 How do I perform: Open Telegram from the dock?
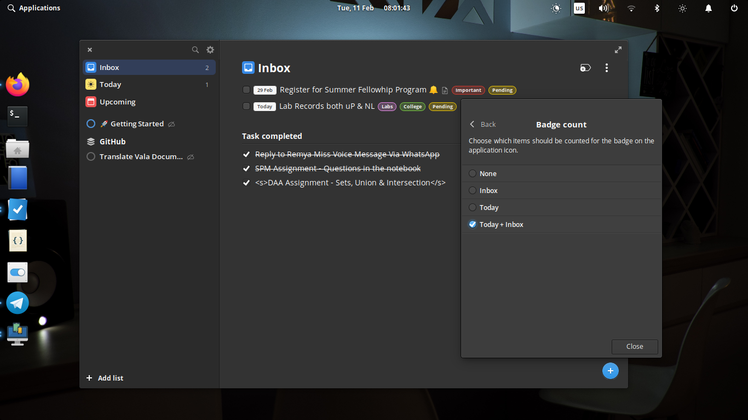[x=18, y=303]
